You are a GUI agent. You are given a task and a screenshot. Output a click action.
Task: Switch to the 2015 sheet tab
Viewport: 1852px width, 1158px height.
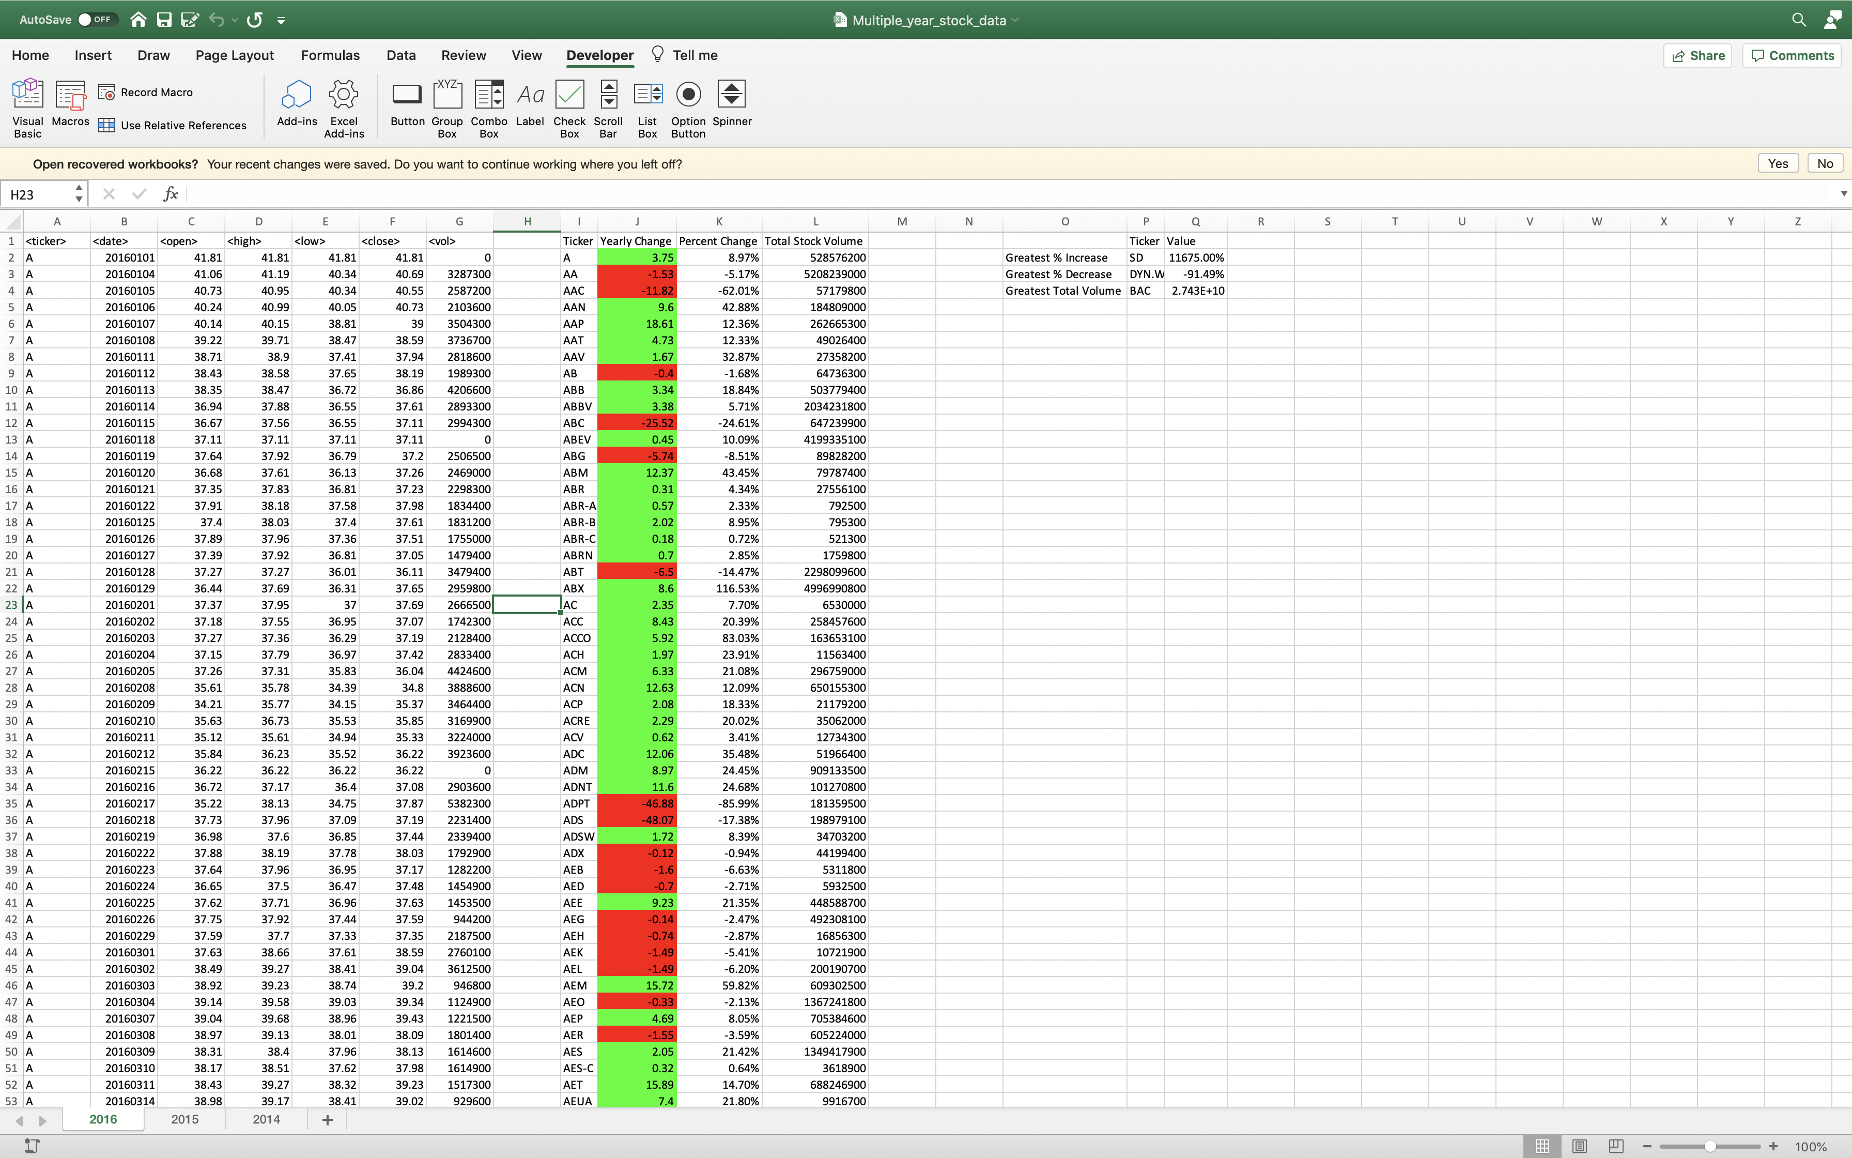184,1120
